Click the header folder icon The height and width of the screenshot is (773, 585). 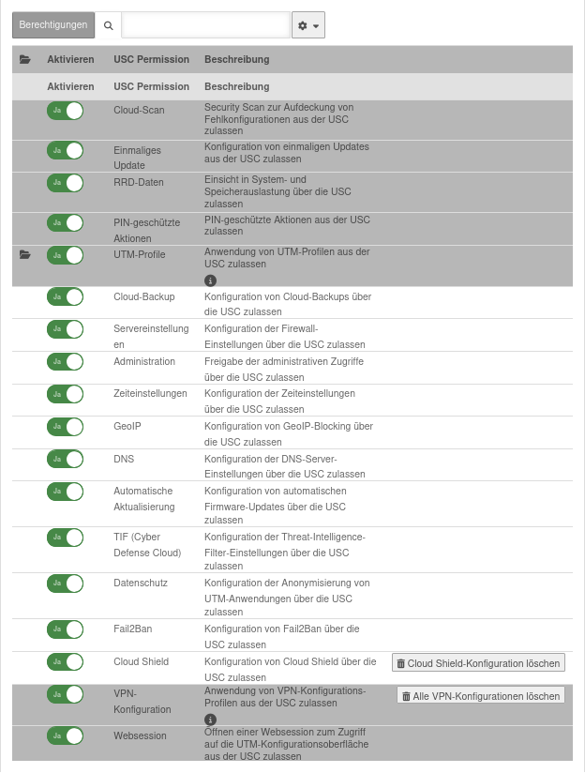pos(25,59)
